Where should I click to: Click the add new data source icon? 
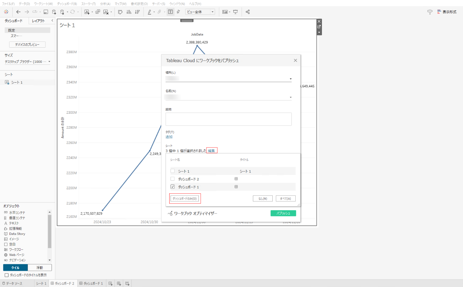point(54,12)
